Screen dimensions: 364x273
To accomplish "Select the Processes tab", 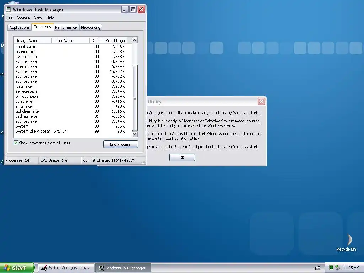I will pos(42,27).
